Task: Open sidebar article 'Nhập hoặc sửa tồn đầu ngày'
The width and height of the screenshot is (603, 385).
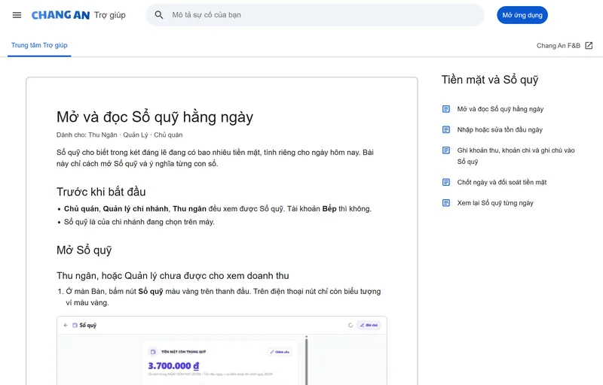Action: click(500, 129)
